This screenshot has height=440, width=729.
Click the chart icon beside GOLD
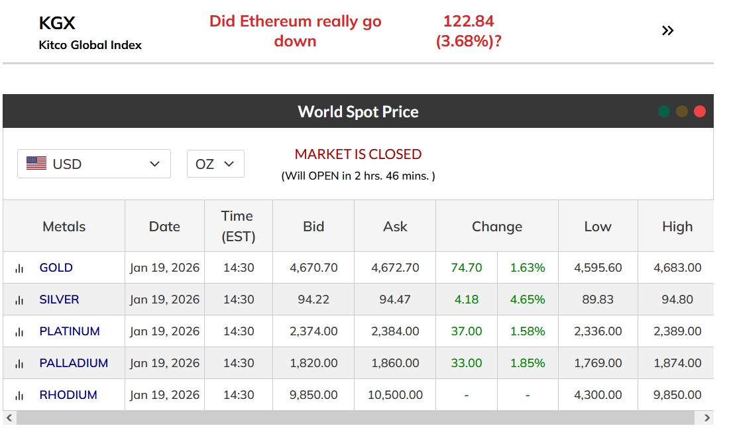click(19, 268)
